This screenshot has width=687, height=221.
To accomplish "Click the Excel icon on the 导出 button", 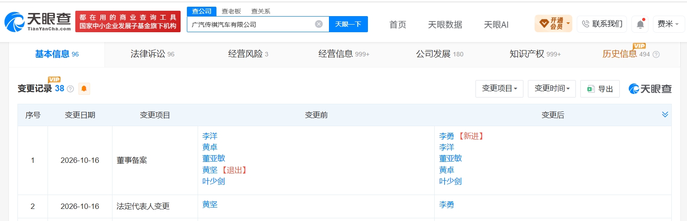I will [591, 89].
